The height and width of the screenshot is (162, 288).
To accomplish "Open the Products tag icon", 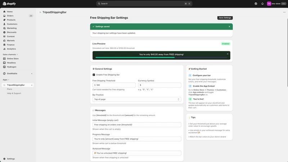I will pyautogui.click(x=4, y=20).
